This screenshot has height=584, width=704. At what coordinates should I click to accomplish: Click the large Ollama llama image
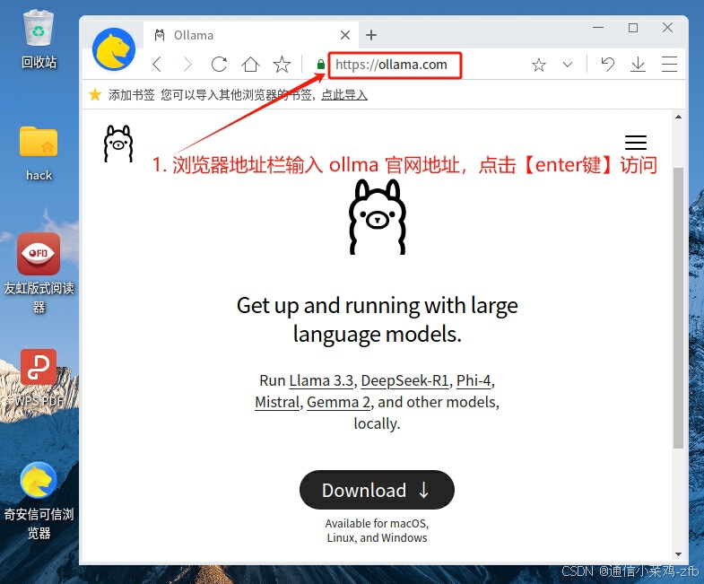coord(378,217)
